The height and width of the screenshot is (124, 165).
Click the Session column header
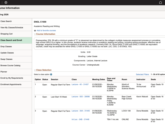(x=54, y=80)
